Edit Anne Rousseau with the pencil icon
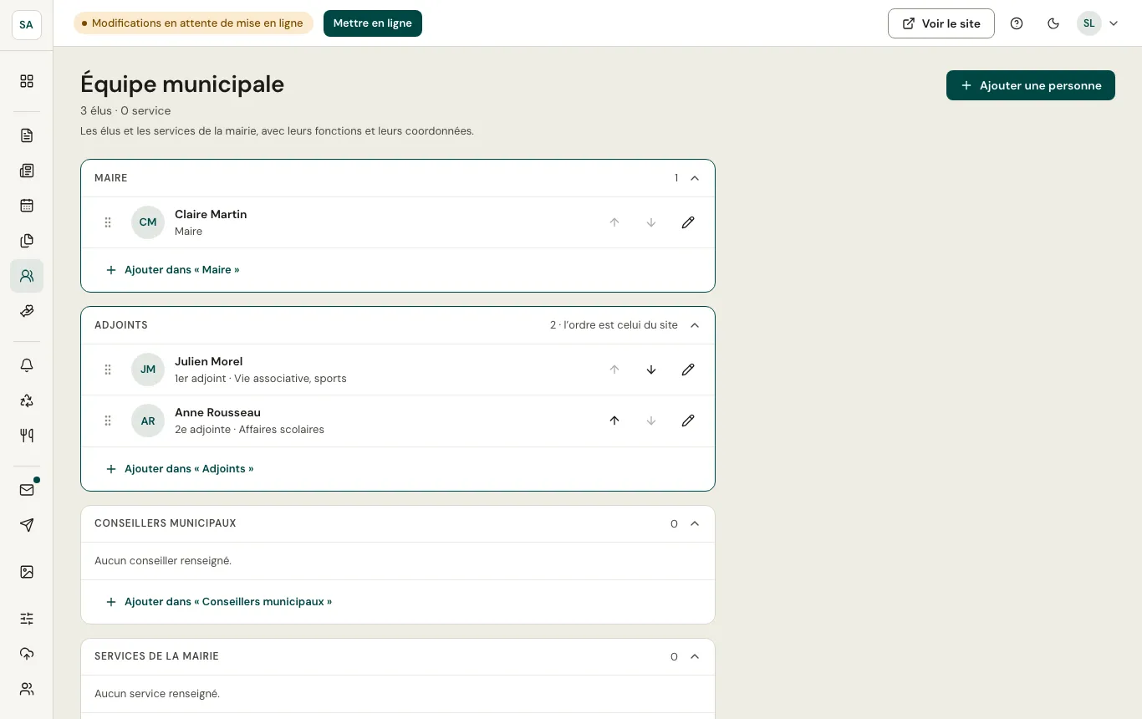The image size is (1142, 719). click(x=688, y=421)
